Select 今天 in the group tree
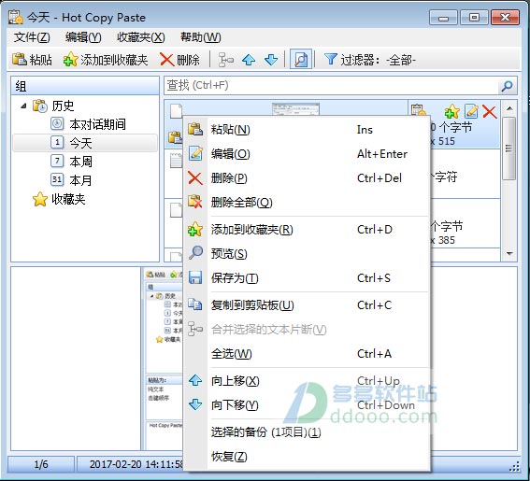Screen dimensions: 530x481 coord(80,143)
